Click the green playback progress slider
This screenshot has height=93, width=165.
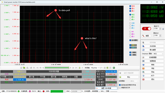pyautogui.click(x=57, y=68)
